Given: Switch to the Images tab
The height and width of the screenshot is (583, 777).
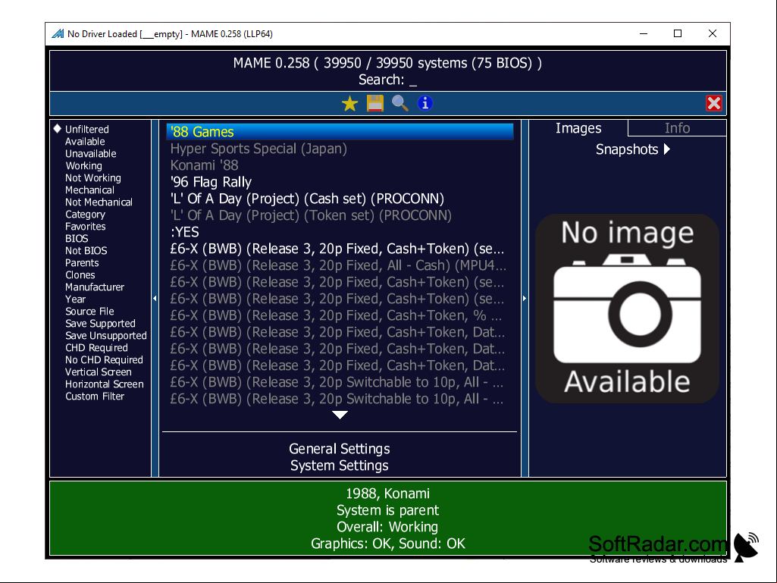Looking at the screenshot, I should pos(578,128).
